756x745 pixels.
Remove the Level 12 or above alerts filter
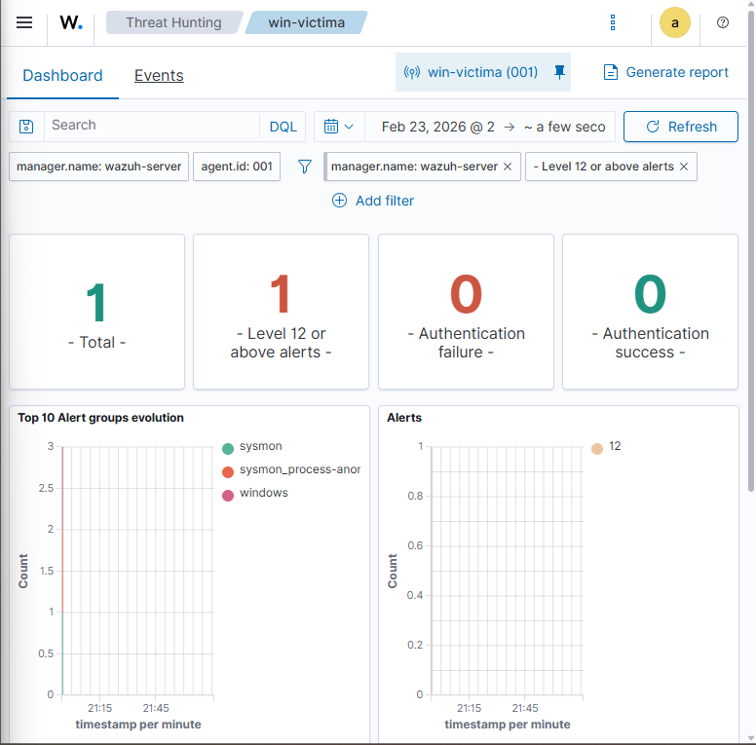[x=684, y=167]
